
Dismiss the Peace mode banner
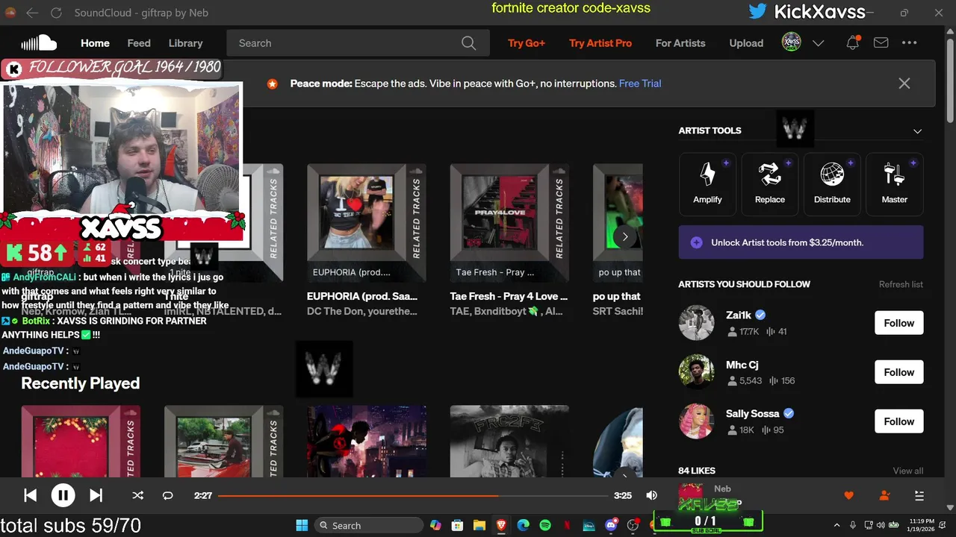904,84
